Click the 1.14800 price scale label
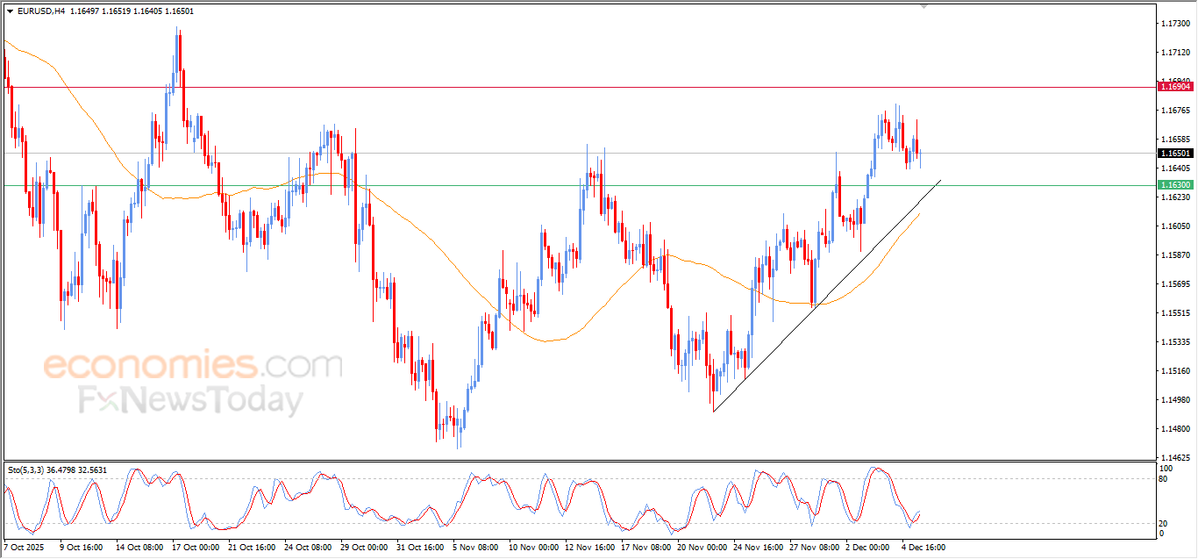 coord(1175,429)
